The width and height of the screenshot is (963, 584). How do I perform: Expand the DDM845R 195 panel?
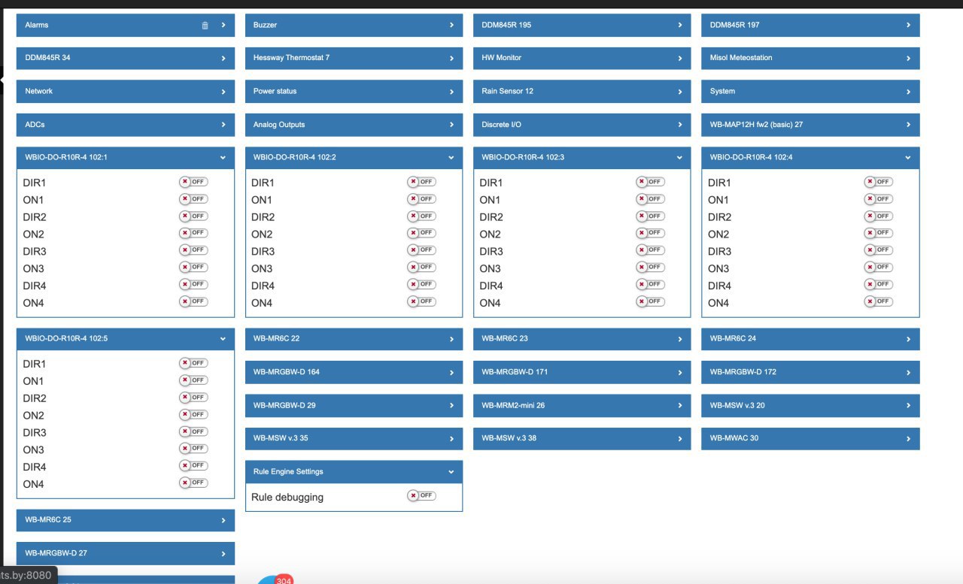pos(582,25)
